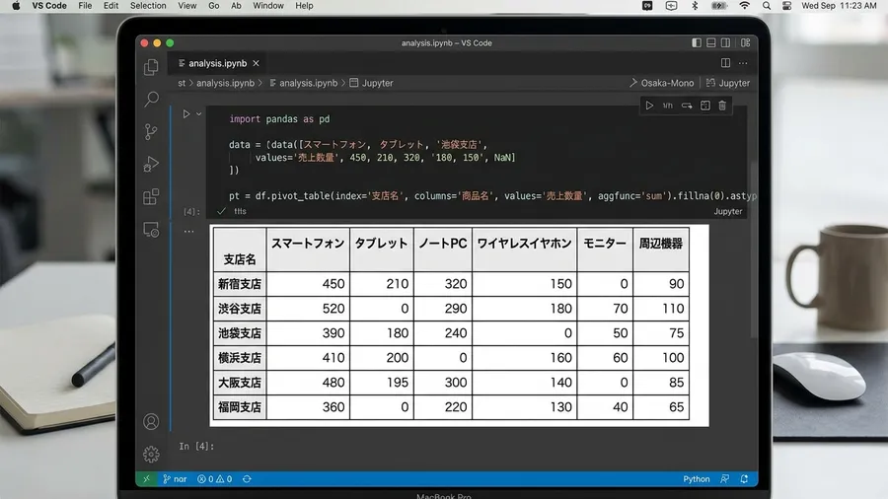Click the editor vertical scrollbar
The height and width of the screenshot is (499, 888).
pyautogui.click(x=754, y=249)
